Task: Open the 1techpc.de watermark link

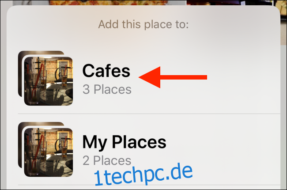Action: click(x=143, y=174)
